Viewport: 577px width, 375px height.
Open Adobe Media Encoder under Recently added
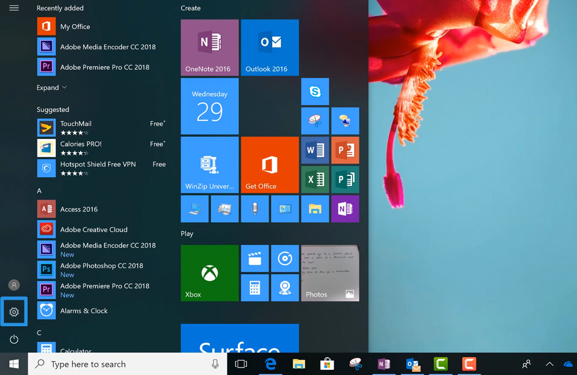(x=101, y=47)
